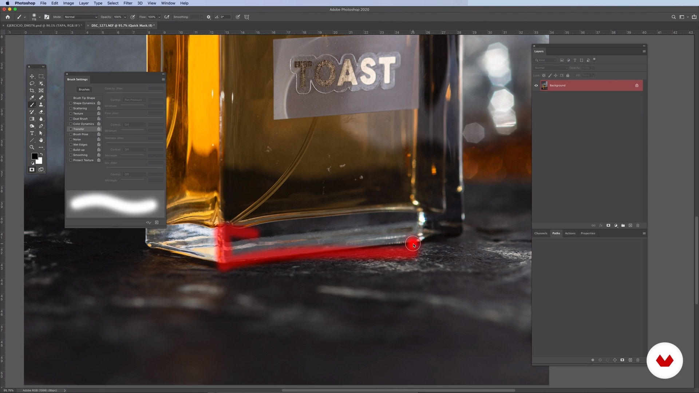
Task: Select the Hand tool
Action: click(41, 140)
